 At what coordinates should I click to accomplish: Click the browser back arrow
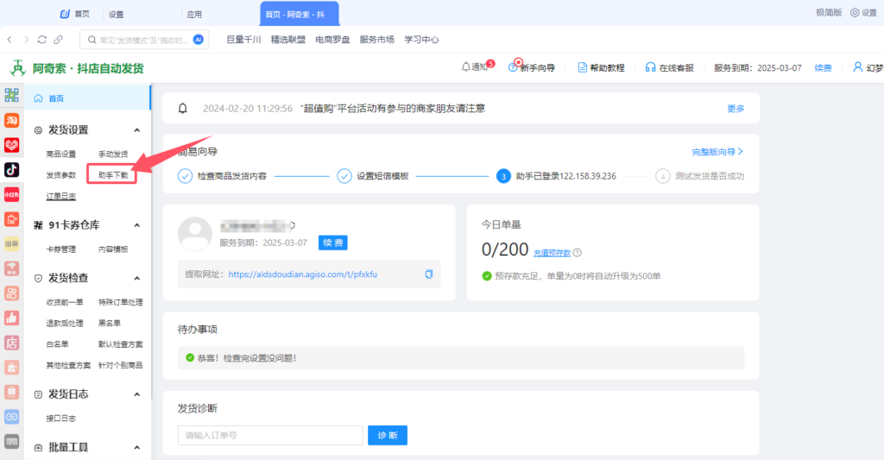click(9, 40)
